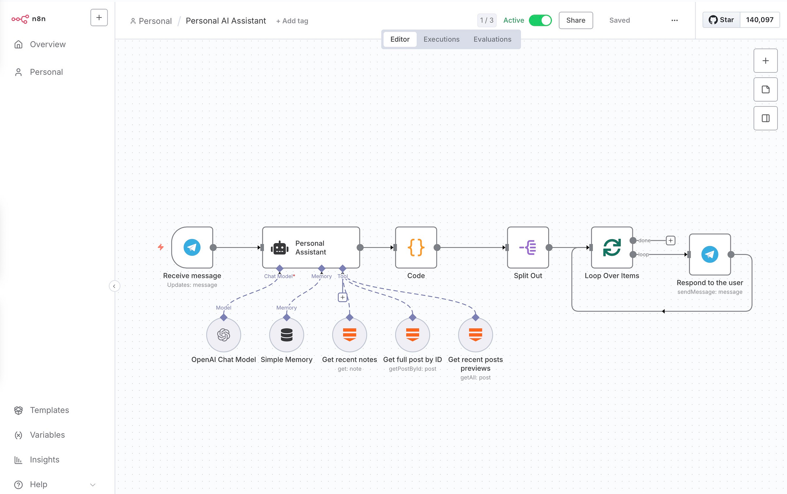The height and width of the screenshot is (494, 787).
Task: Click the Add tag link
Action: tap(292, 21)
